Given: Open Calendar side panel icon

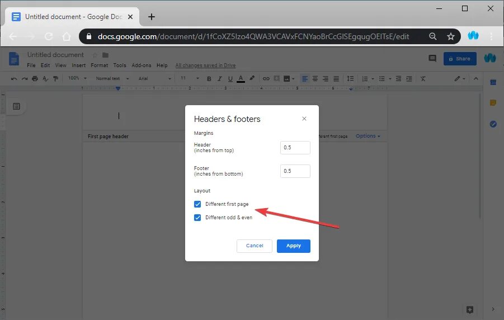Looking at the screenshot, I should point(493,82).
